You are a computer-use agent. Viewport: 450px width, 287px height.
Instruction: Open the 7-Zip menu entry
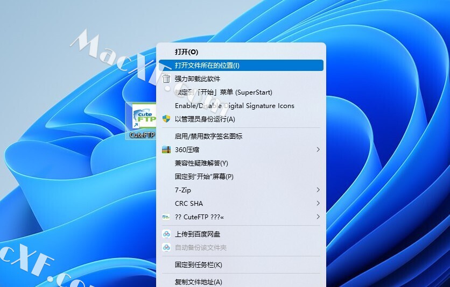pyautogui.click(x=241, y=190)
